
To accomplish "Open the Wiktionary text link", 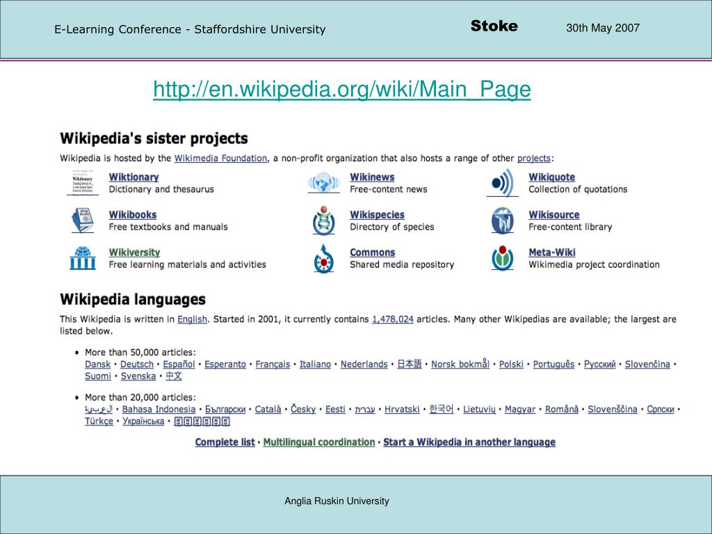I will (x=134, y=177).
